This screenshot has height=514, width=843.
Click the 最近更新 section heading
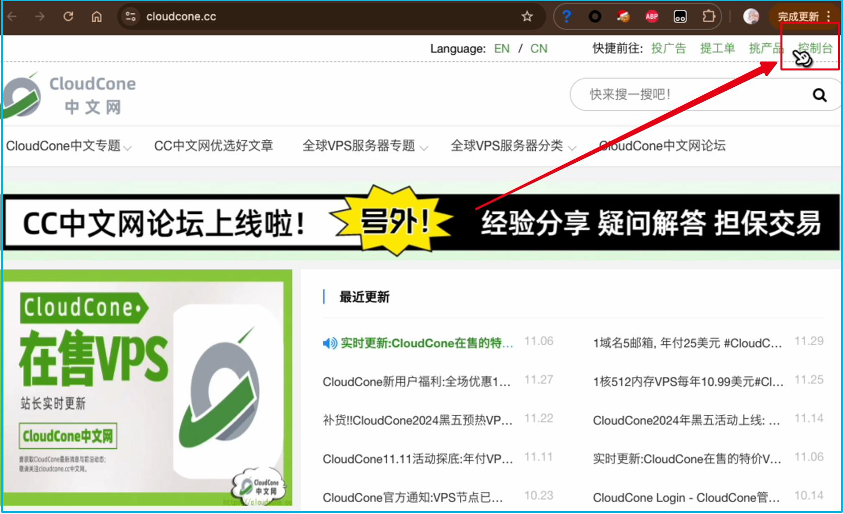tap(364, 297)
